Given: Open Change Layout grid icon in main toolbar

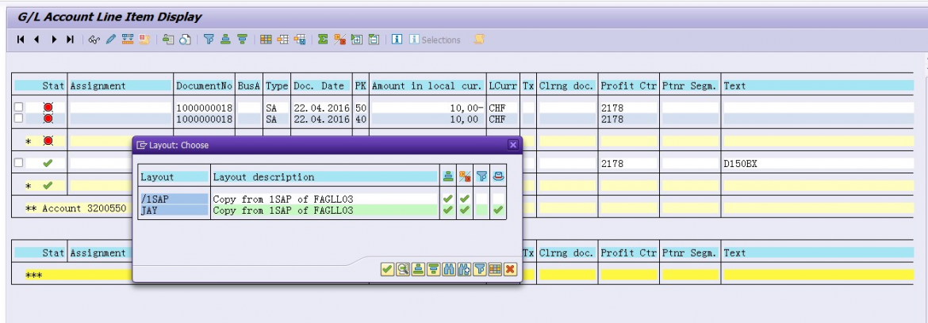Looking at the screenshot, I should 267,40.
